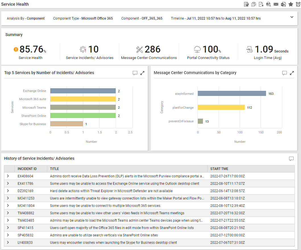301x250 pixels.
Task: Click the gear alert icon beside 10
Action: pos(83,49)
